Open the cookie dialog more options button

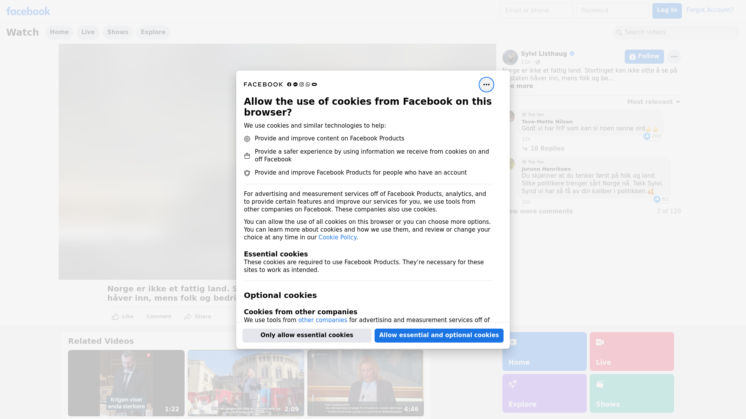(486, 85)
